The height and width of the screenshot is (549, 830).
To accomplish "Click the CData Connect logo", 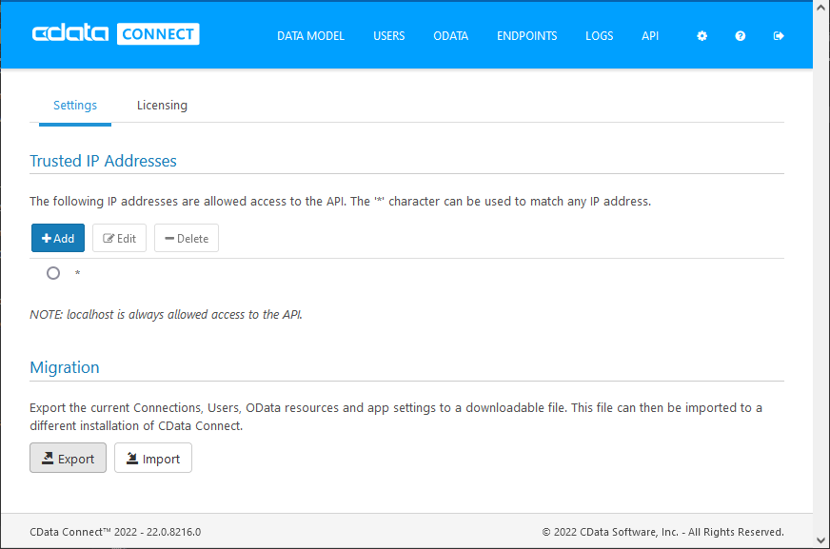I will tap(115, 34).
